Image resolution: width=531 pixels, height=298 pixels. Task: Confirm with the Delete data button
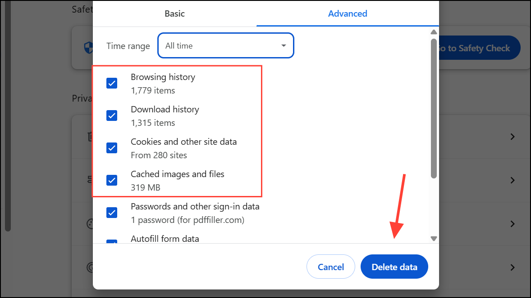pyautogui.click(x=394, y=267)
